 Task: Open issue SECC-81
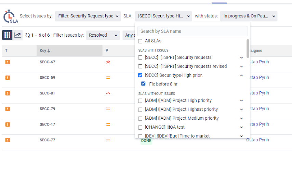pyautogui.click(x=47, y=93)
